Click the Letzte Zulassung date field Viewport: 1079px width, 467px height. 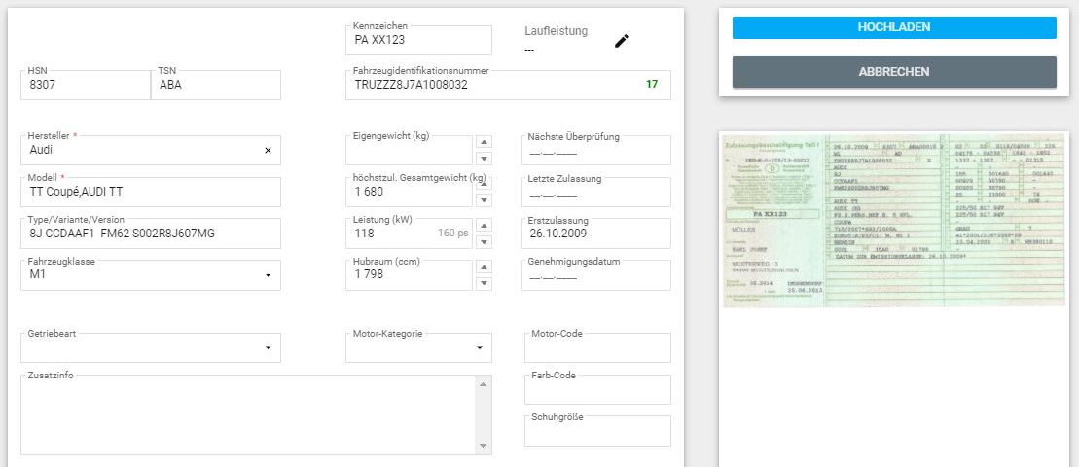coord(595,192)
